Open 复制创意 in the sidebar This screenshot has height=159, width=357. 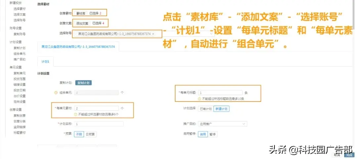20,115
